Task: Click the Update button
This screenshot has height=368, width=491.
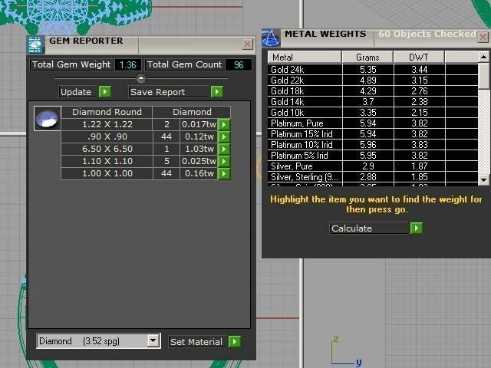Action: point(78,92)
